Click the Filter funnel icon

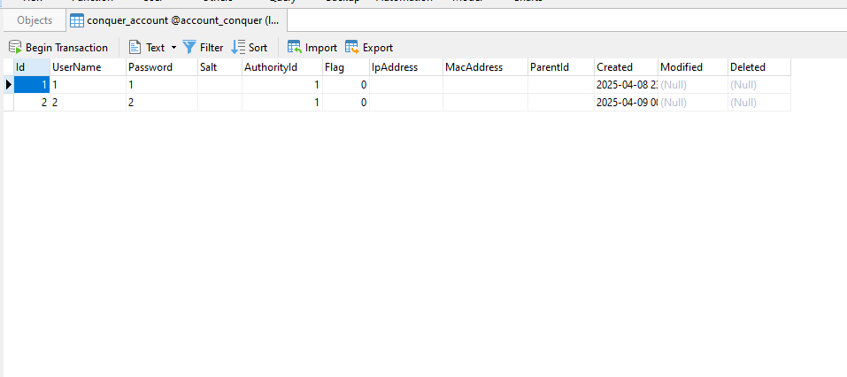tap(189, 47)
